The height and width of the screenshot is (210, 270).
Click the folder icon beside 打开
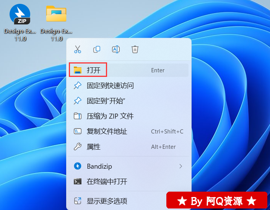(x=78, y=70)
